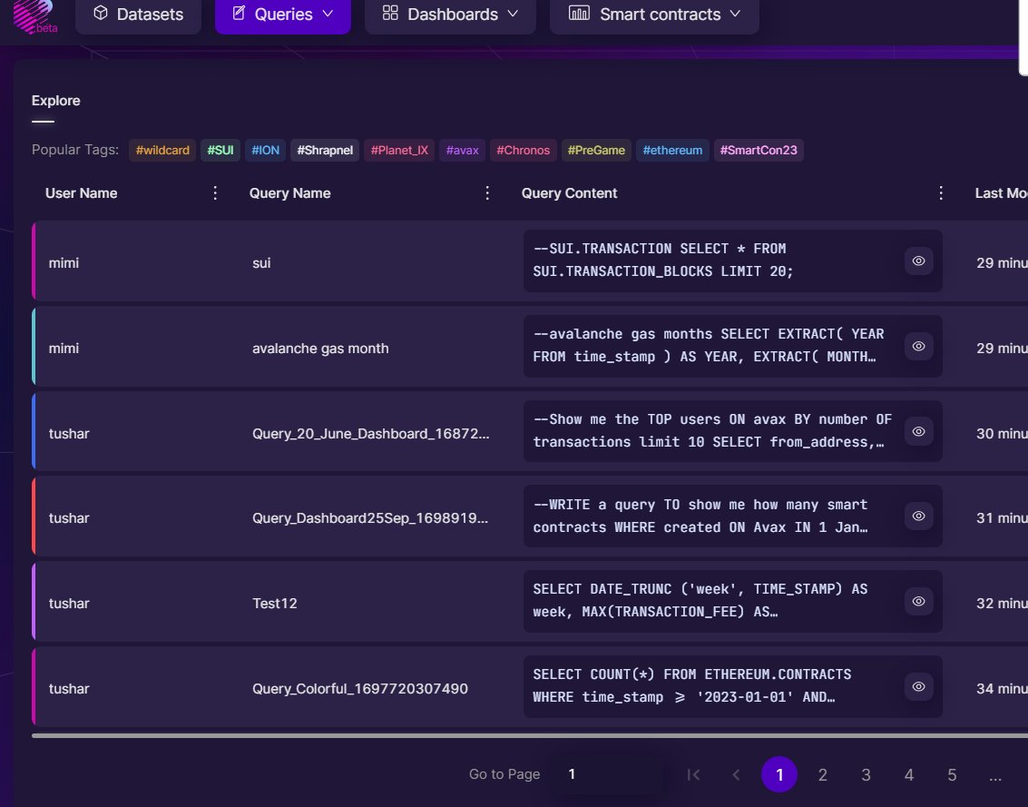This screenshot has width=1028, height=807.
Task: Open the User Name column options menu
Action: pyautogui.click(x=215, y=192)
